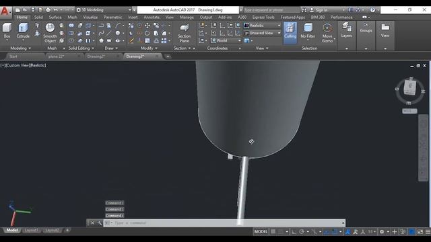Open the Visualize ribbon tab
Image resolution: width=431 pixels, height=242 pixels.
90,17
